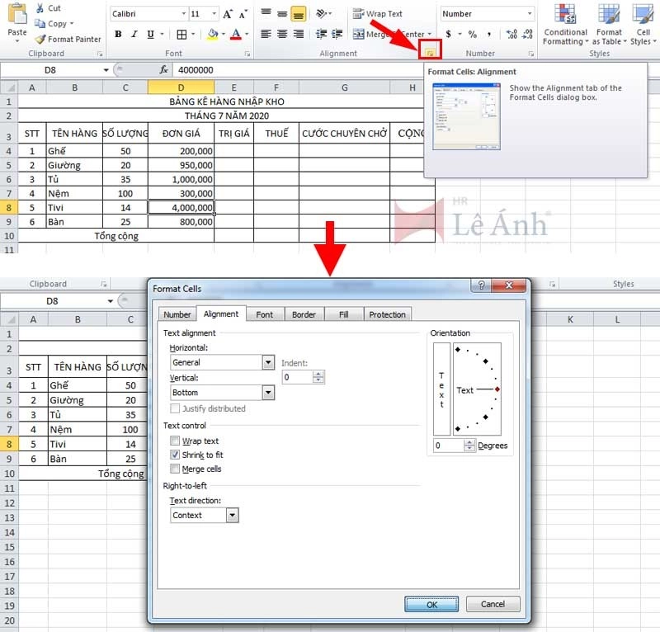Click OK in Format Cells dialog
The width and height of the screenshot is (660, 632).
coord(431,604)
